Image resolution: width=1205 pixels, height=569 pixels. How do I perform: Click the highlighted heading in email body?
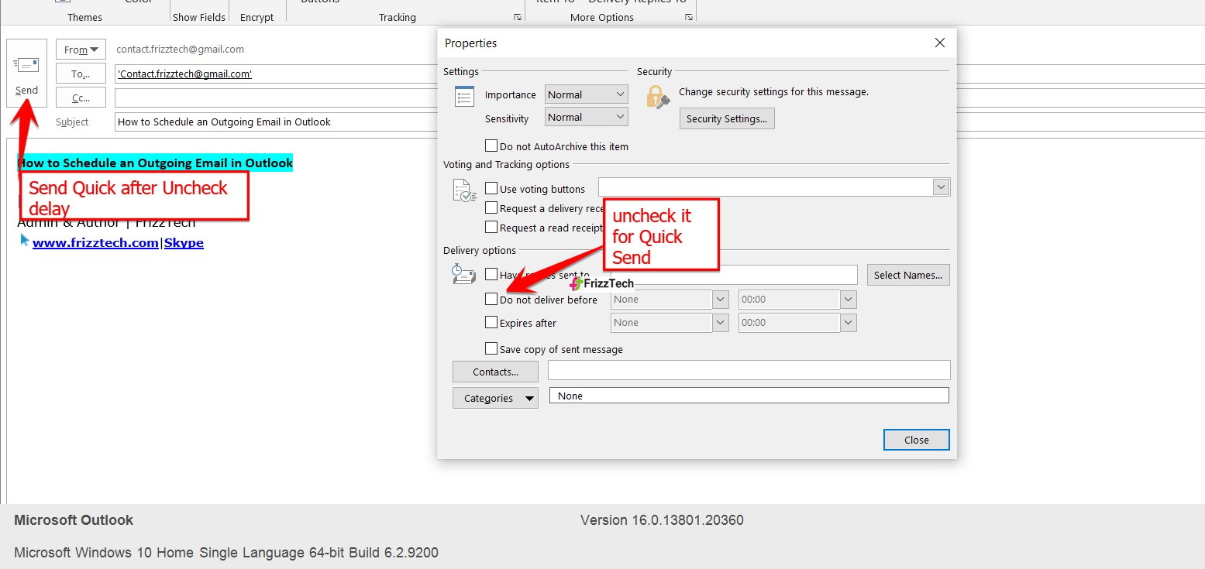(155, 163)
